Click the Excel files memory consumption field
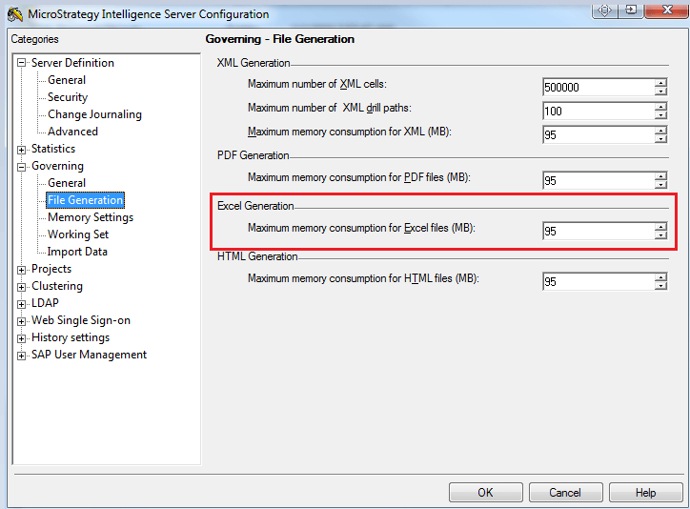Viewport: 690px width, 509px height. tap(599, 231)
